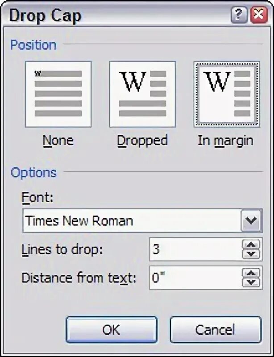Image resolution: width=274 pixels, height=357 pixels.
Task: Decrease Lines to drop value
Action: (251, 254)
